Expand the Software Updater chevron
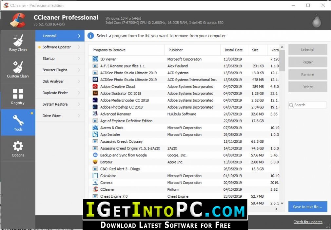 (79, 47)
